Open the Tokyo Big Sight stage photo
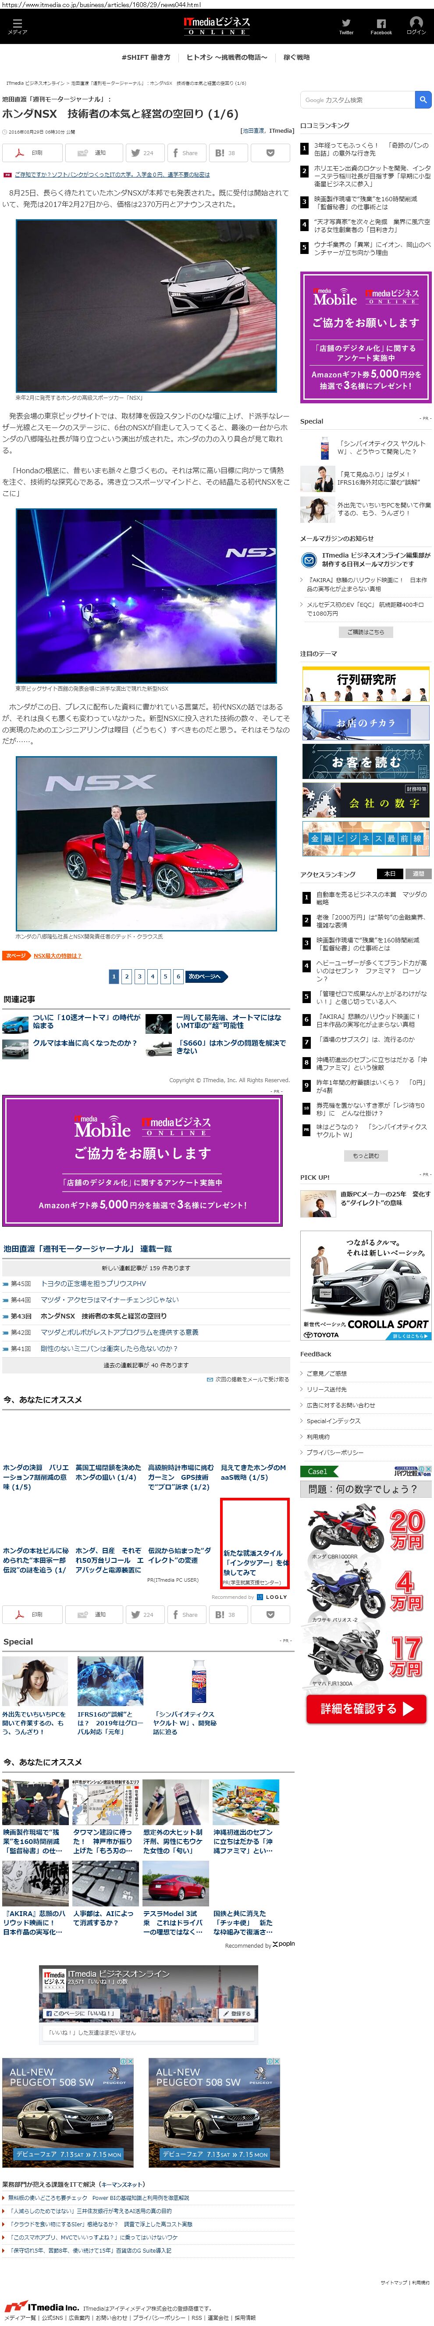The image size is (434, 2326). pyautogui.click(x=146, y=595)
